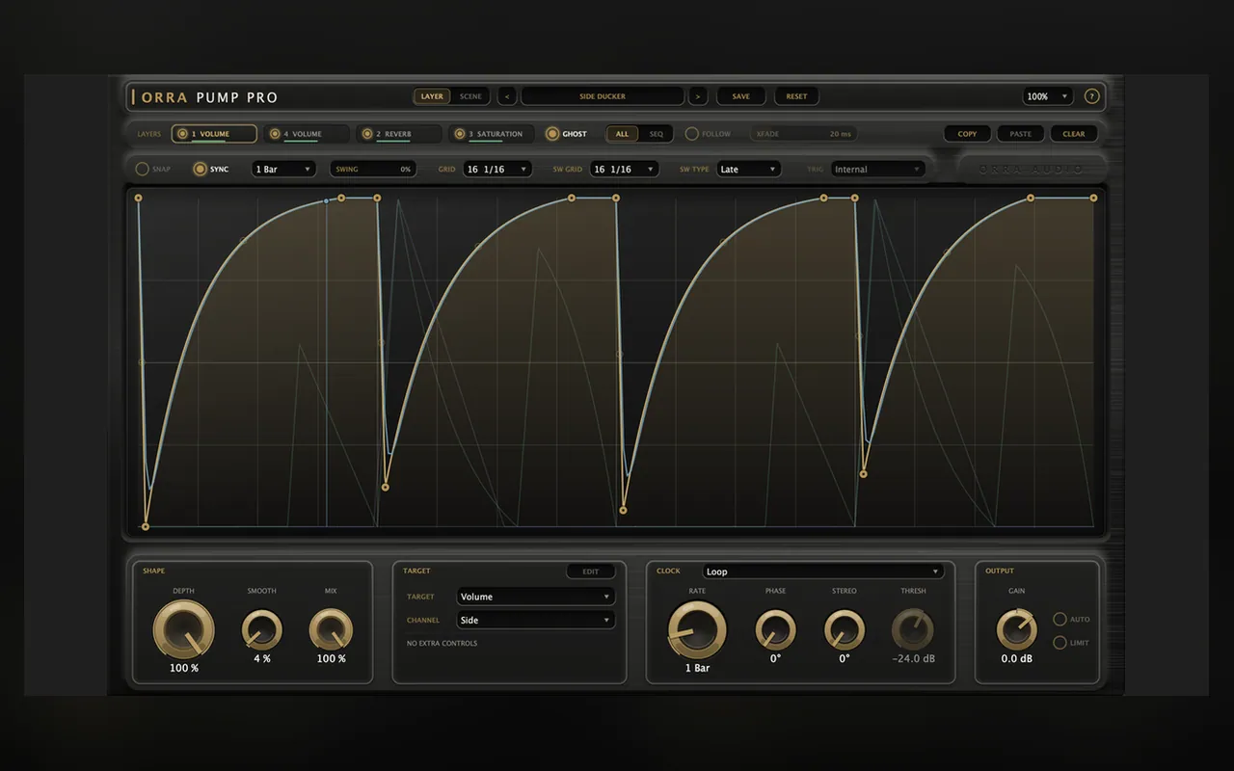This screenshot has width=1234, height=771.
Task: Go to previous preset arrow
Action: tap(507, 96)
